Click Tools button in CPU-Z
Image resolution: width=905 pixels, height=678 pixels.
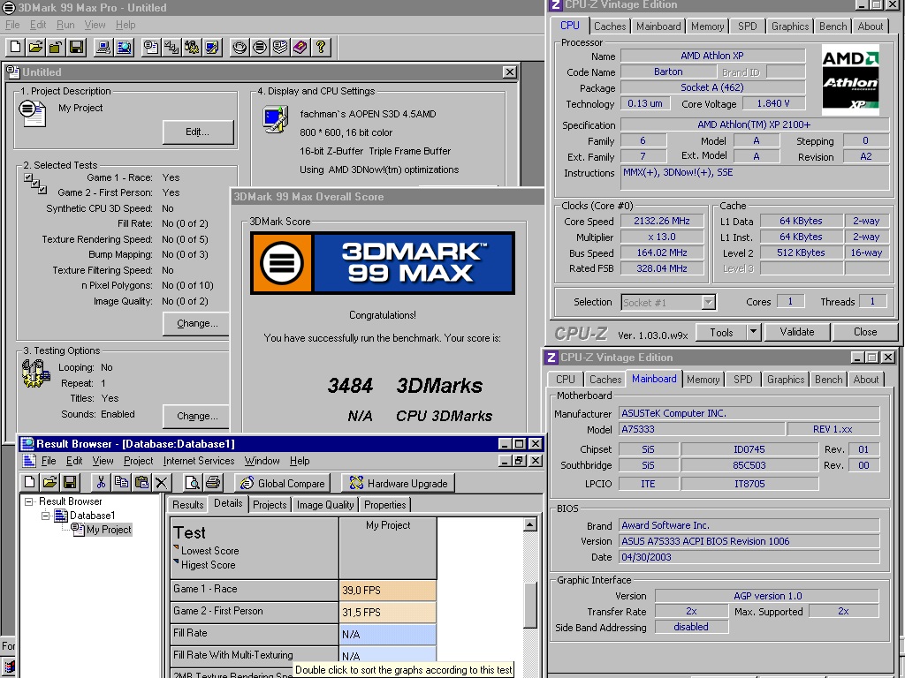(721, 332)
